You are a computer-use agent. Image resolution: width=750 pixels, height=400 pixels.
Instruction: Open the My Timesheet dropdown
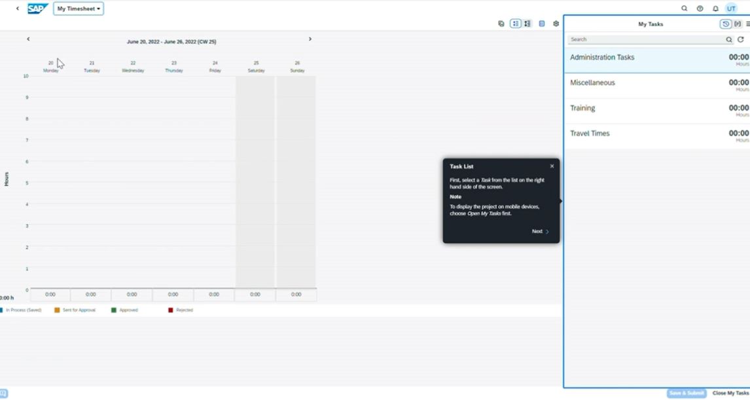tap(79, 9)
